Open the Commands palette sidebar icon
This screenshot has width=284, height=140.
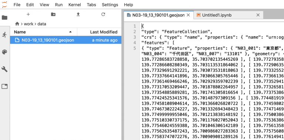[4, 52]
